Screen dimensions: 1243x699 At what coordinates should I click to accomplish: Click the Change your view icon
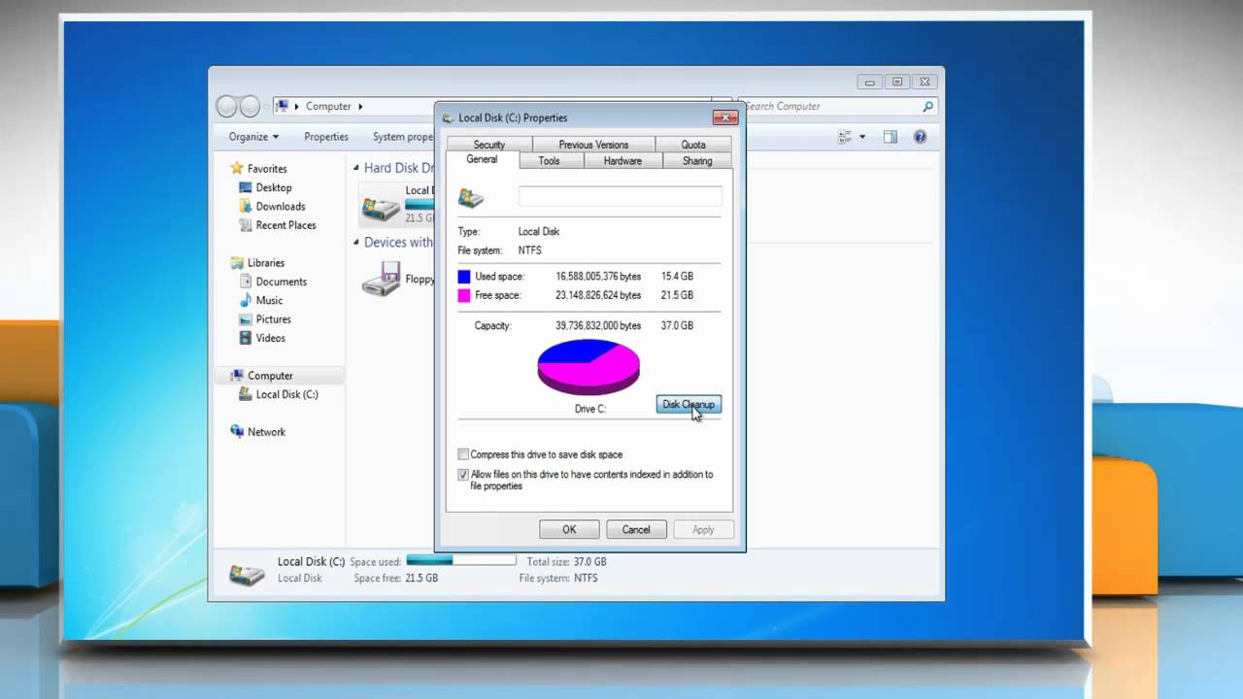pos(846,137)
